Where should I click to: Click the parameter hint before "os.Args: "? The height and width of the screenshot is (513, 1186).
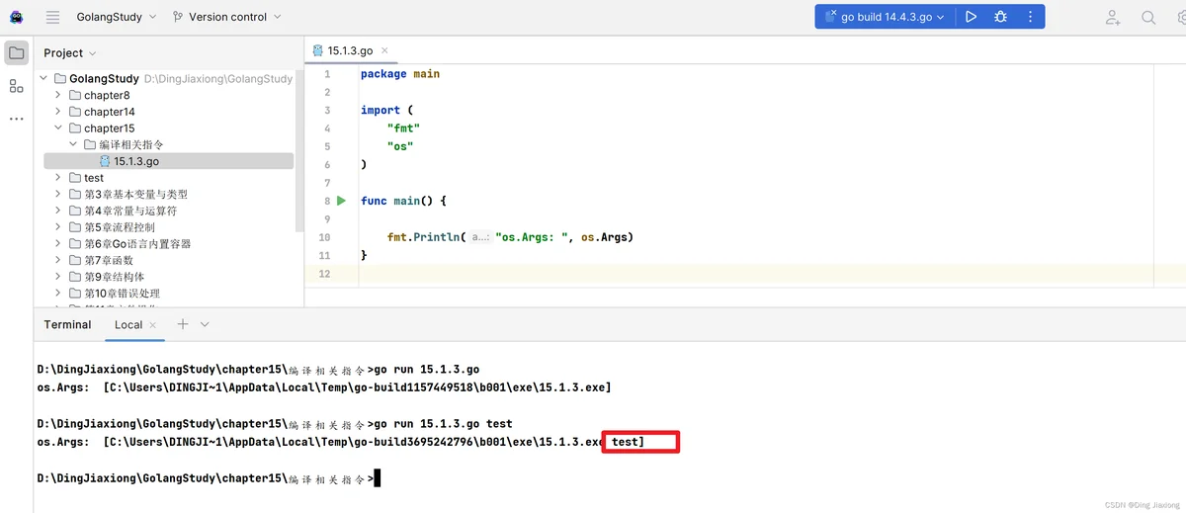(x=480, y=237)
